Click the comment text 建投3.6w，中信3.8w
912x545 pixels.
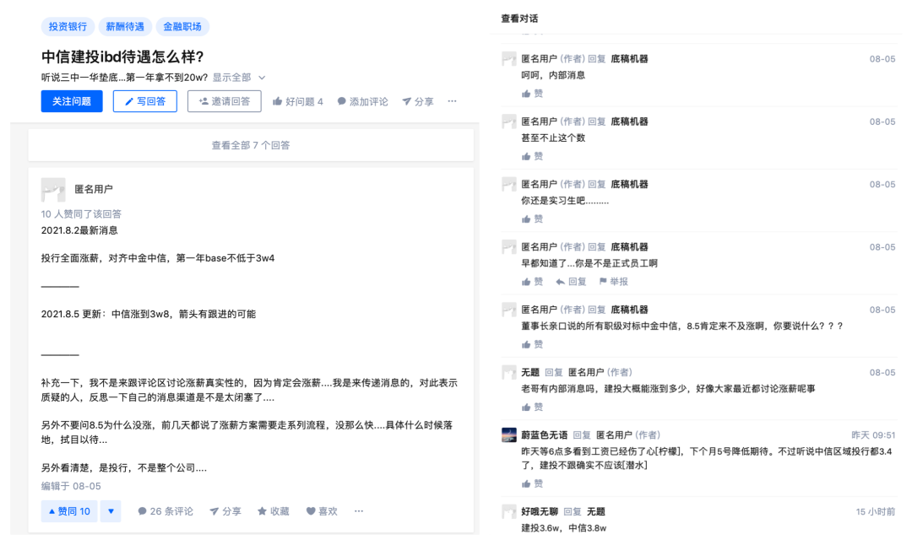[563, 528]
